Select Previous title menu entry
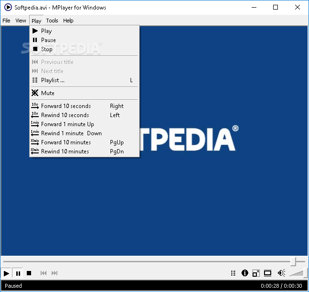Viewport: 309px width, 292px height. coord(84,62)
